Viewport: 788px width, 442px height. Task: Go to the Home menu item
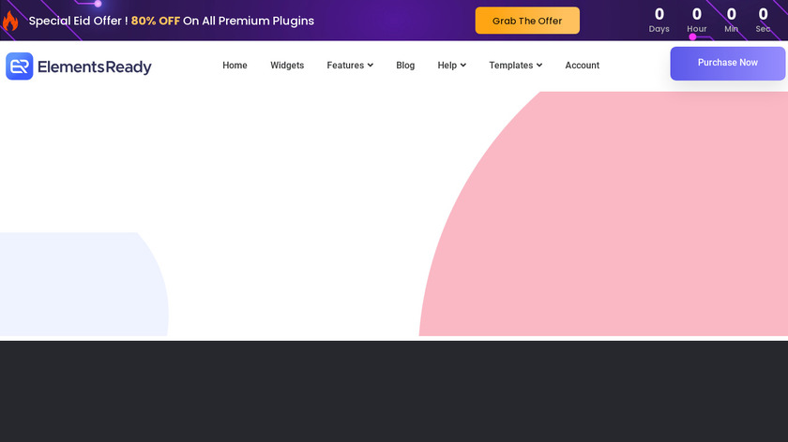pos(235,66)
